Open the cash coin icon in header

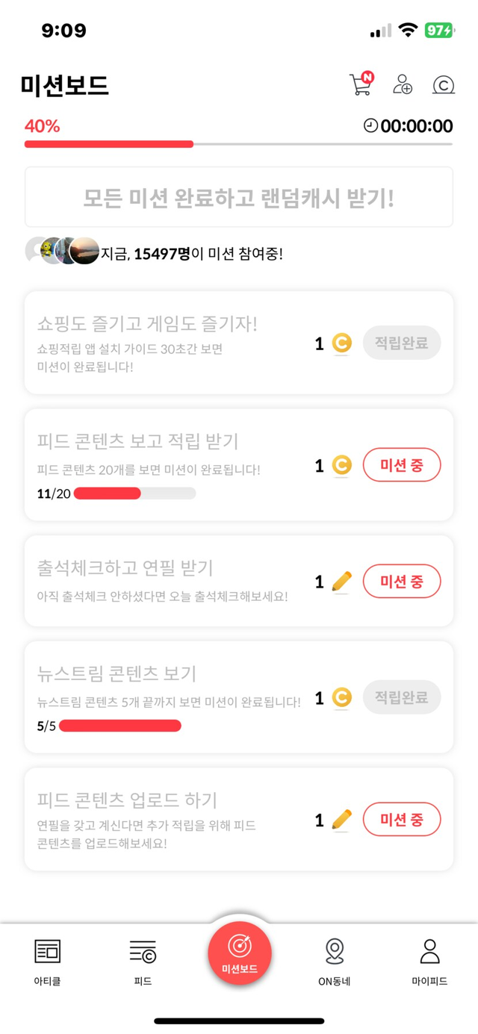(444, 85)
